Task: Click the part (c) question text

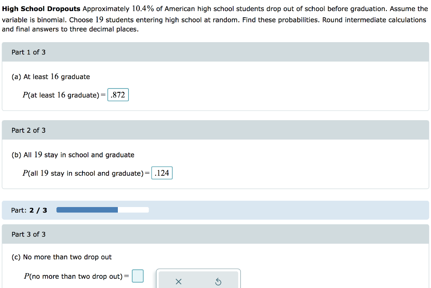Action: (61, 257)
